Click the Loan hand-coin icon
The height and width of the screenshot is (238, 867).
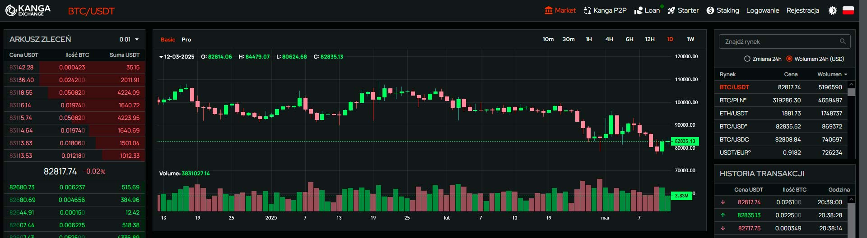639,10
